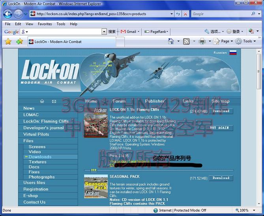Click the Seasons Pack thumbnail image
Viewport: 264px width, 216px height.
pyautogui.click(x=96, y=186)
